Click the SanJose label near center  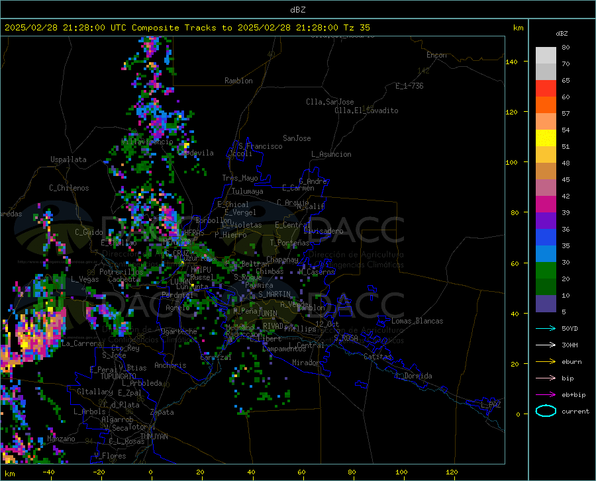point(297,138)
